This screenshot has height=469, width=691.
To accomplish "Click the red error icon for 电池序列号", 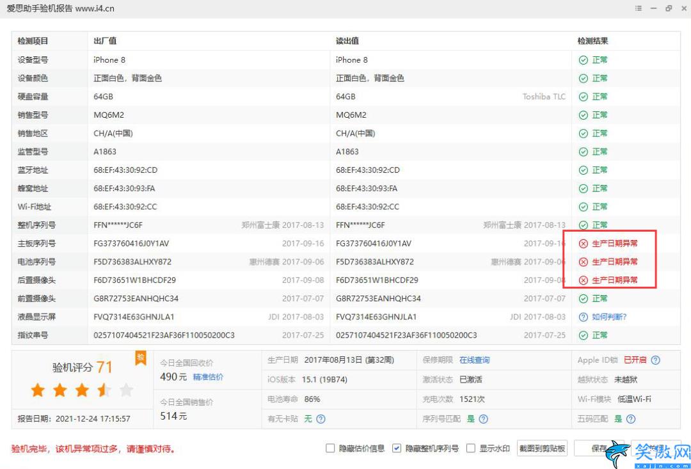I will coord(584,262).
